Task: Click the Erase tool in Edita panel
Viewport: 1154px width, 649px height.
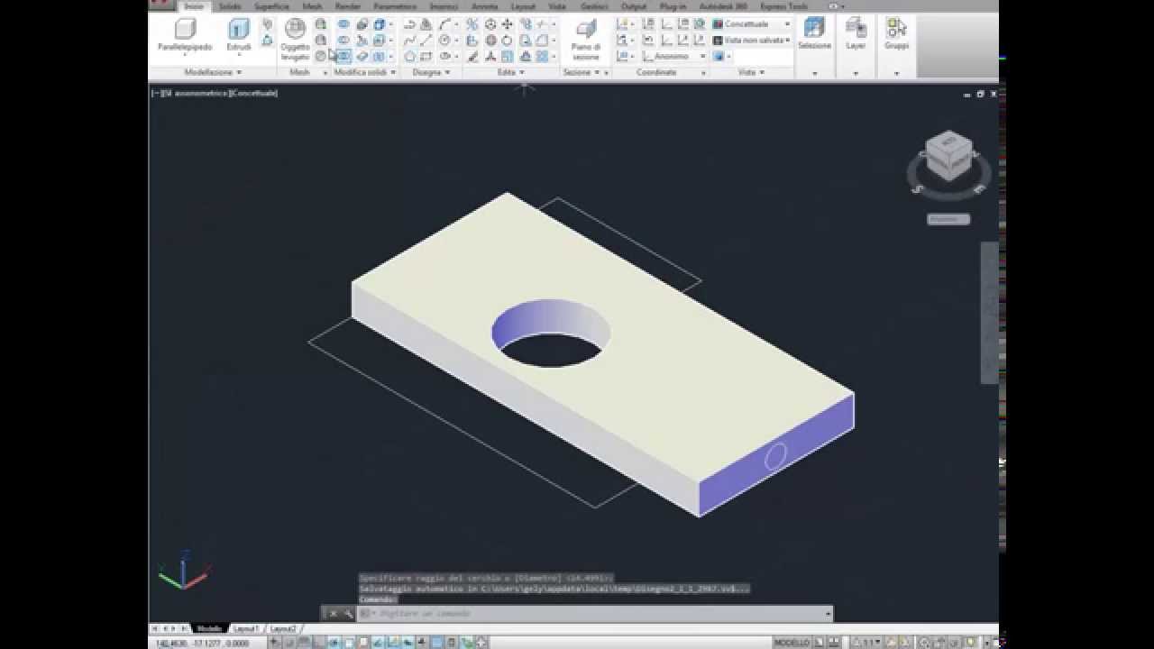Action: [472, 57]
